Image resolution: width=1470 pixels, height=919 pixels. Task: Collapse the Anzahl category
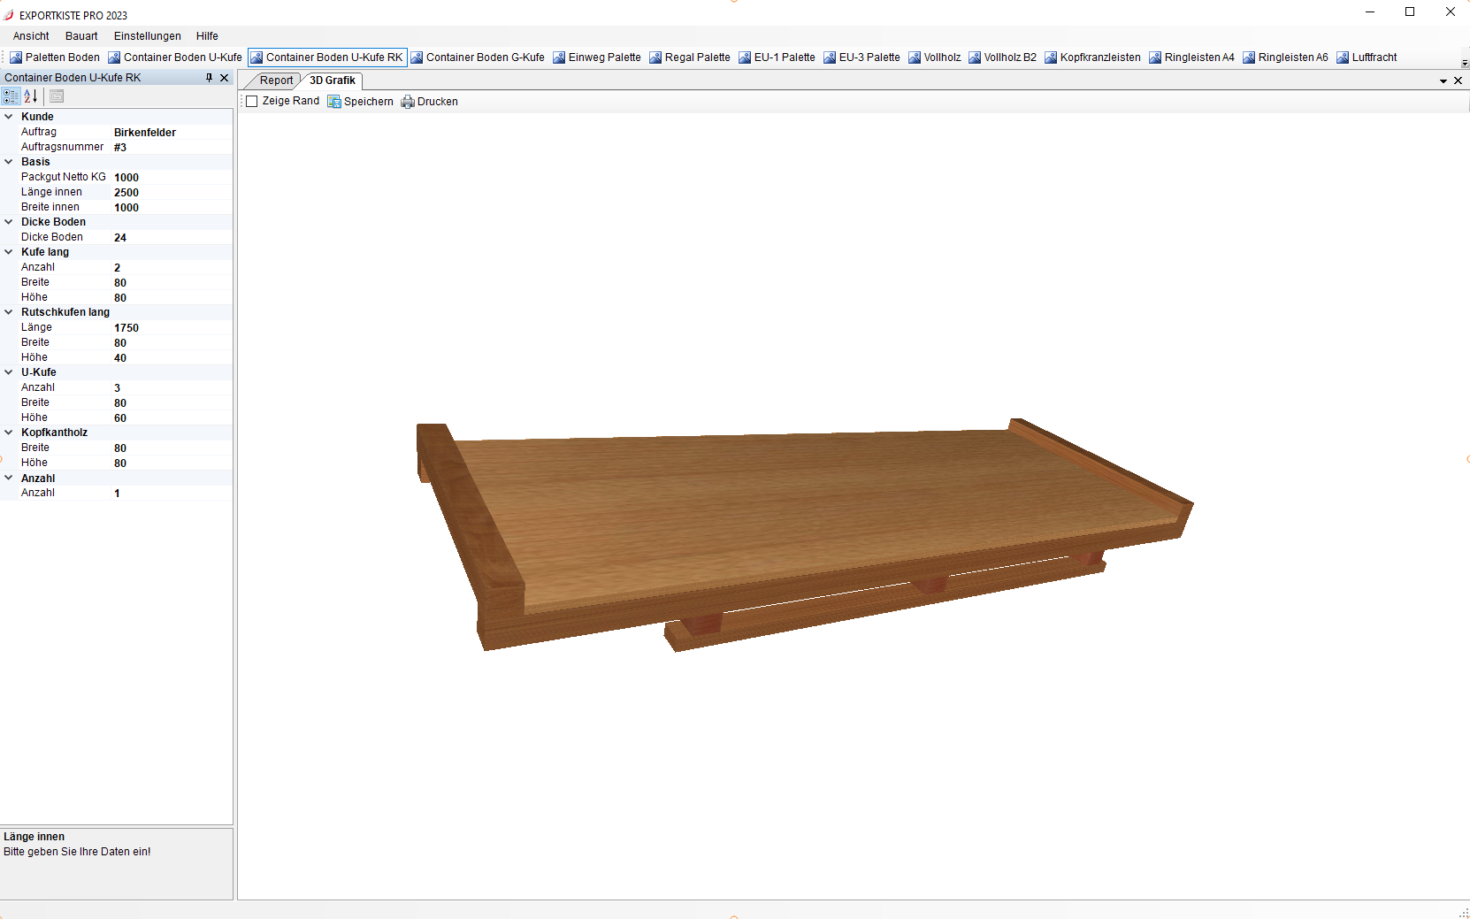[9, 478]
